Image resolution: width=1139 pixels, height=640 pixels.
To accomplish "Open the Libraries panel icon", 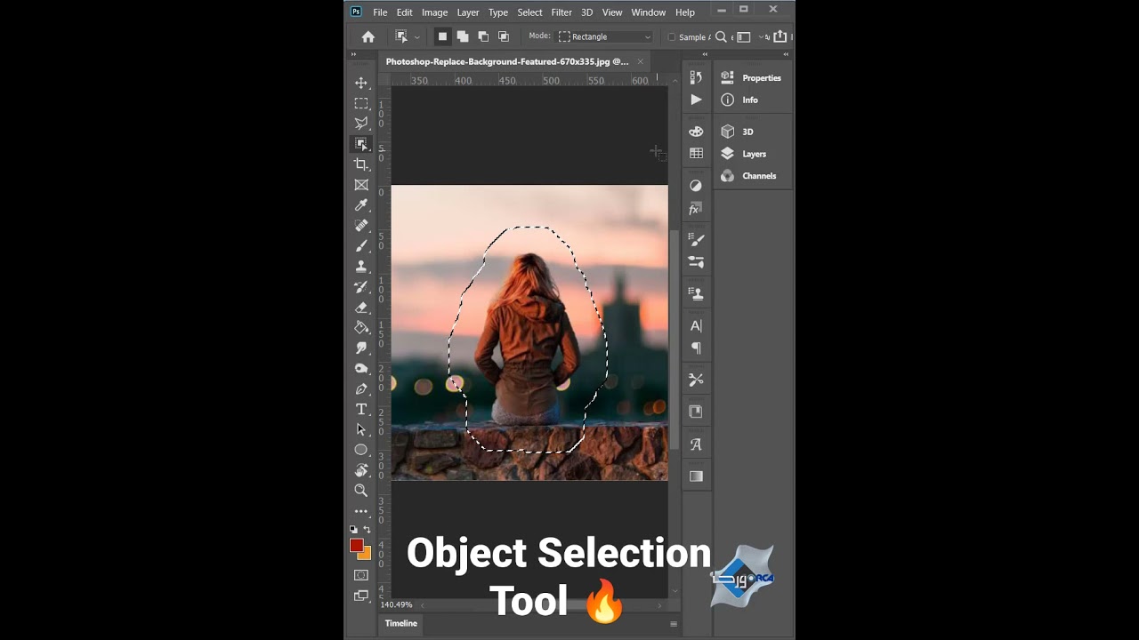I will pos(696,412).
